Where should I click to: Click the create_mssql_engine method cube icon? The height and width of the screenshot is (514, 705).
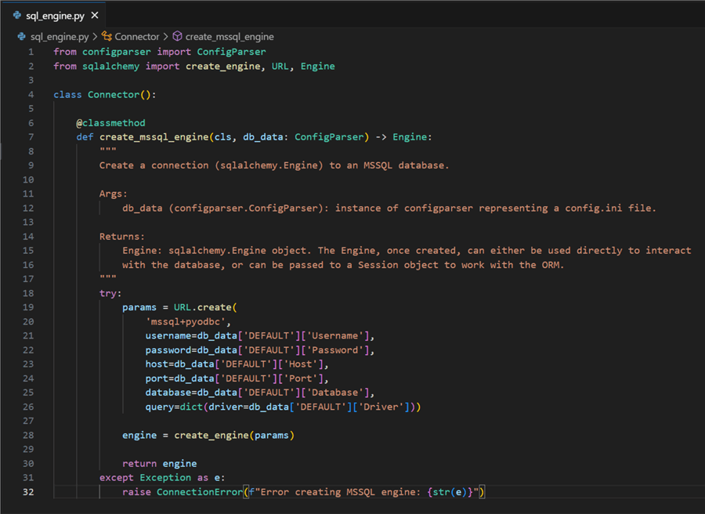pos(177,36)
